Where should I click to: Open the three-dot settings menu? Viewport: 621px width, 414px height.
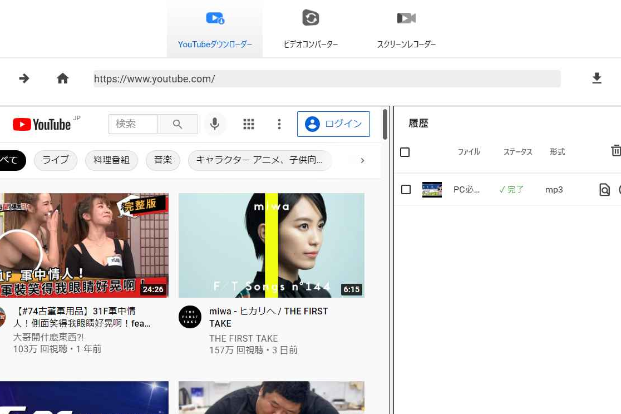[279, 124]
